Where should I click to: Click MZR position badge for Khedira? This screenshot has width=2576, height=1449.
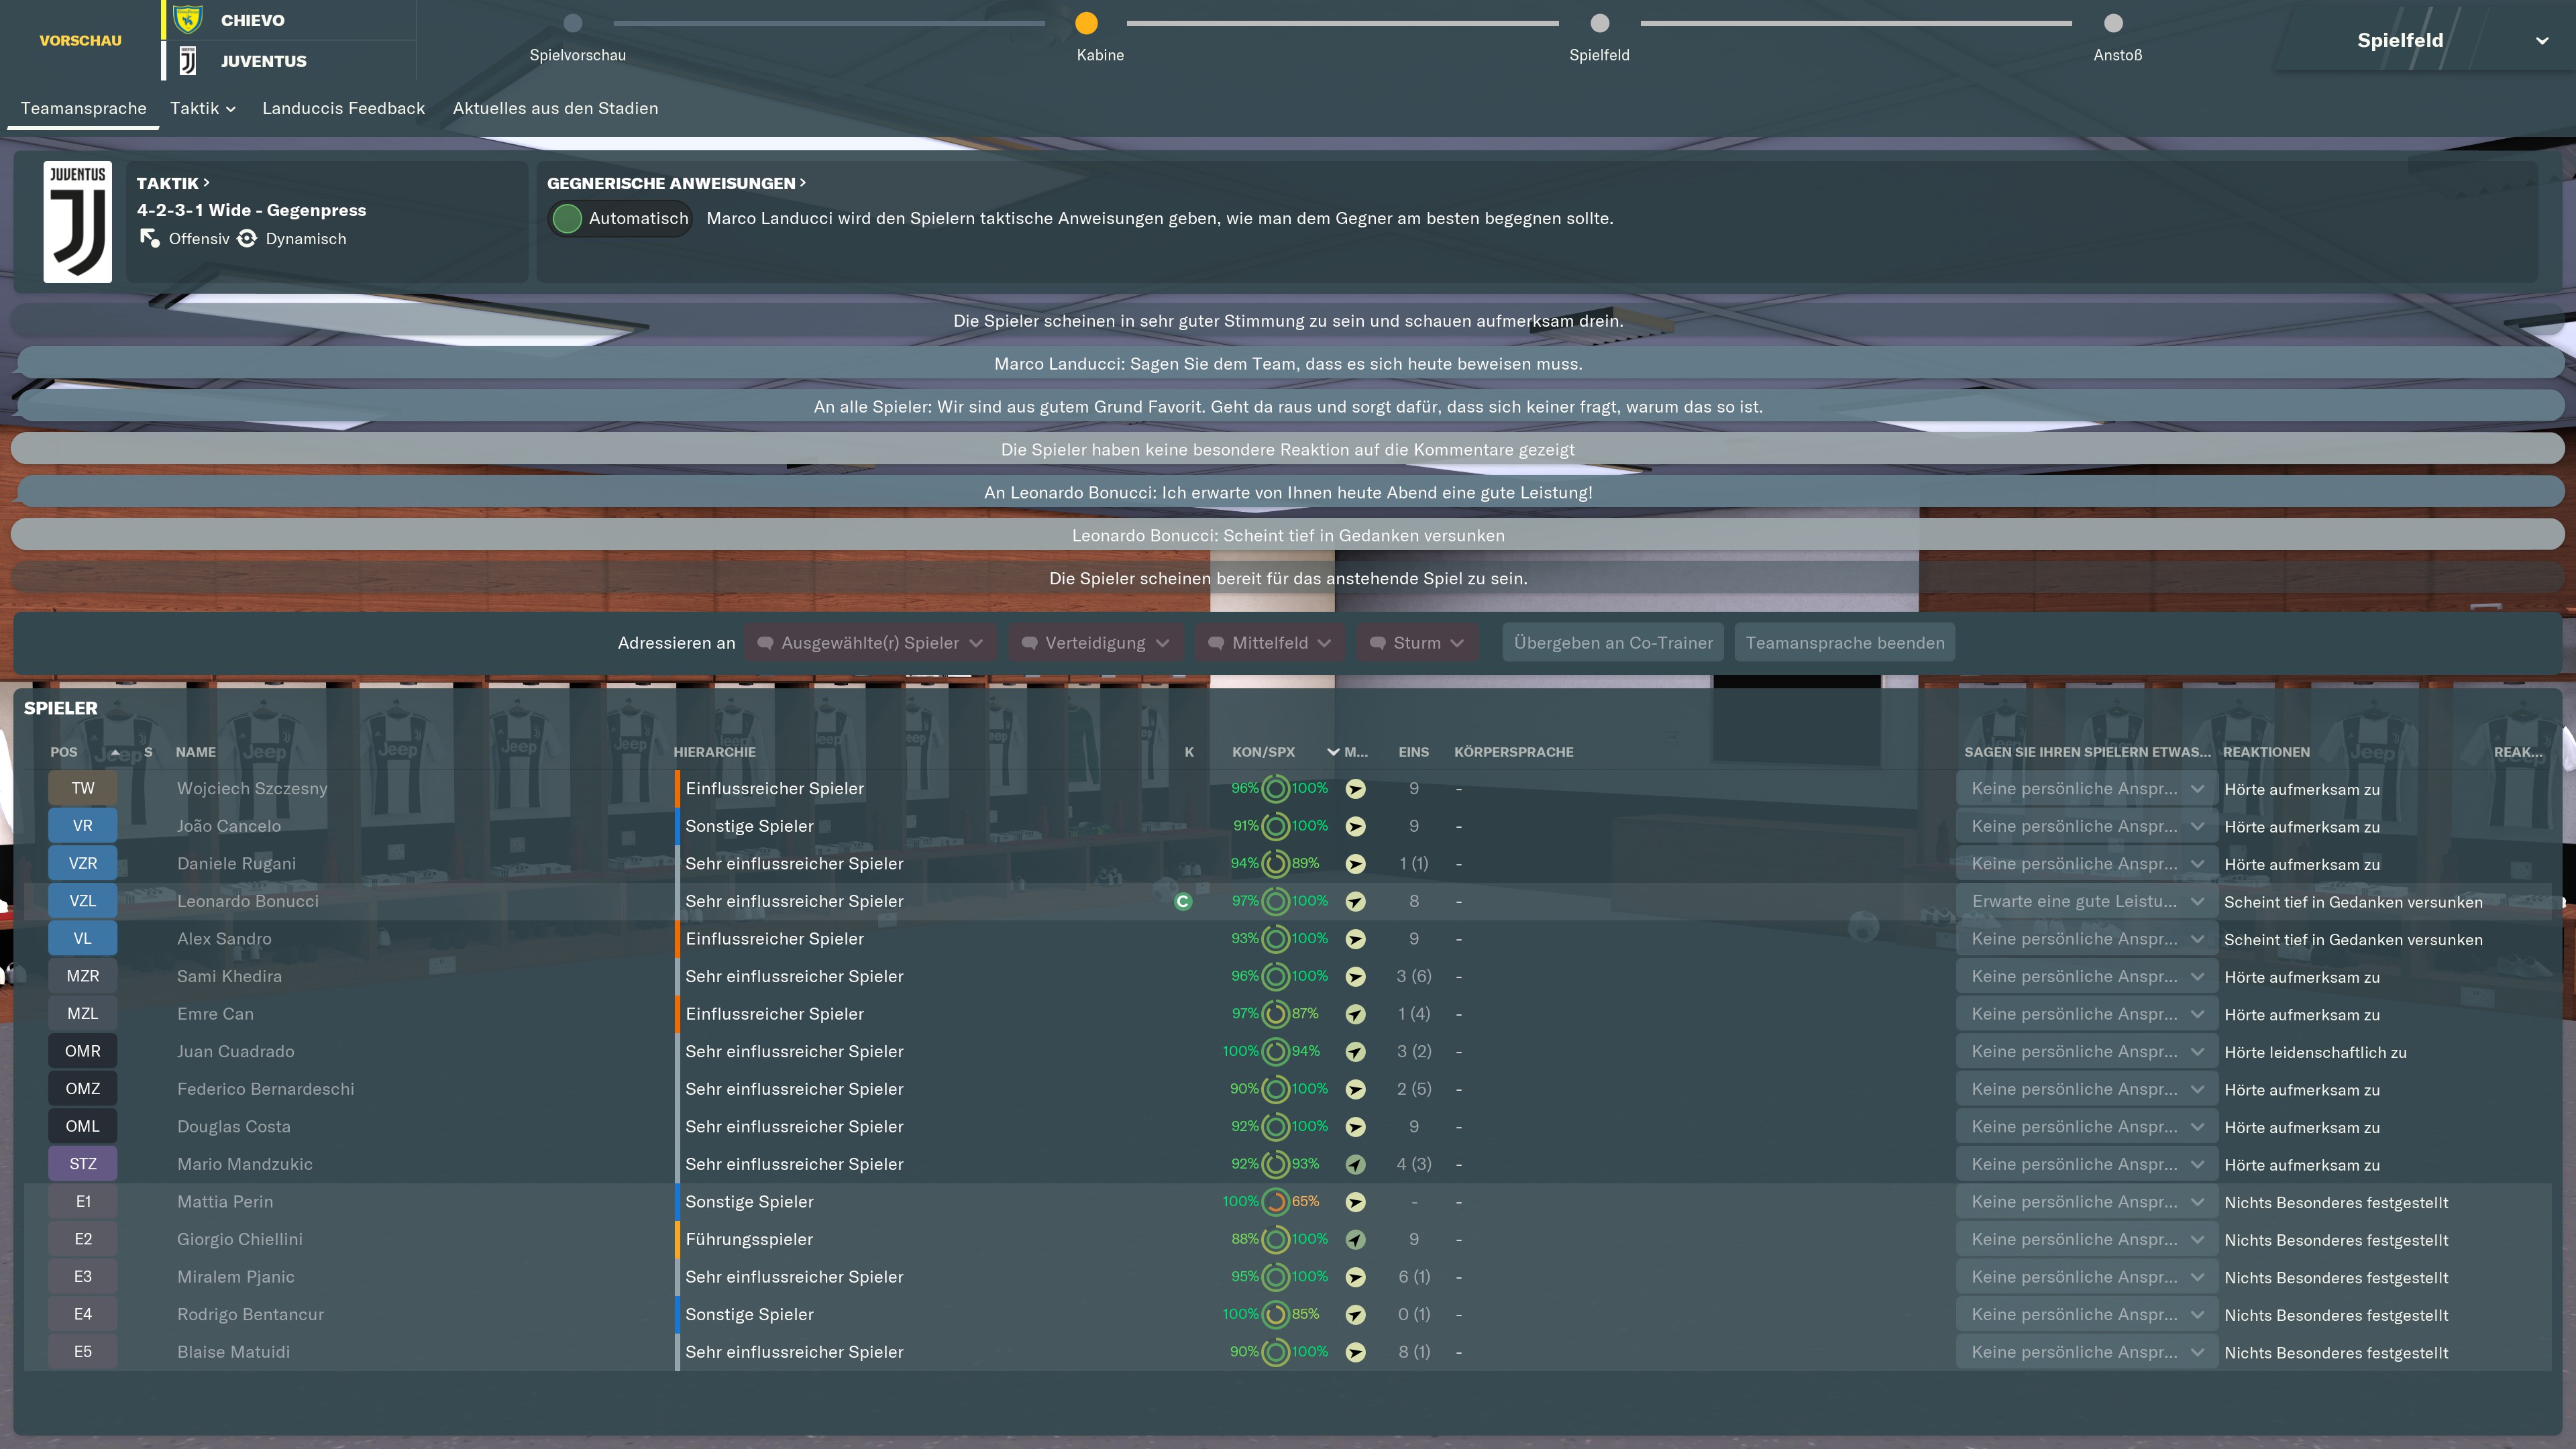pos(83,976)
